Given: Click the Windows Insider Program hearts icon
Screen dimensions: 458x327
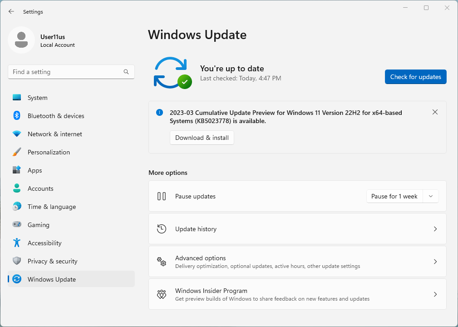Looking at the screenshot, I should click(x=162, y=294).
